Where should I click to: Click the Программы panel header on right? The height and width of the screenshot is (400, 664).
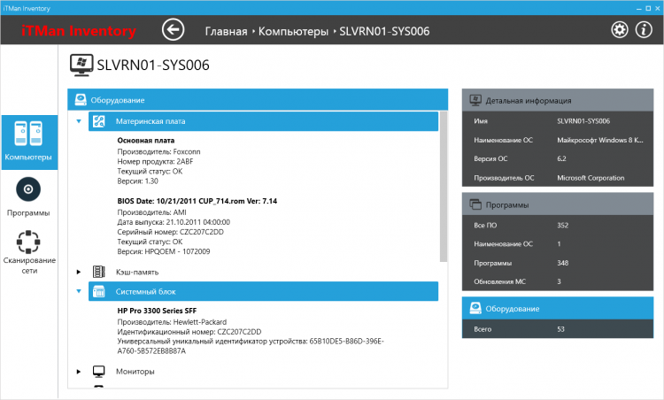coord(557,204)
